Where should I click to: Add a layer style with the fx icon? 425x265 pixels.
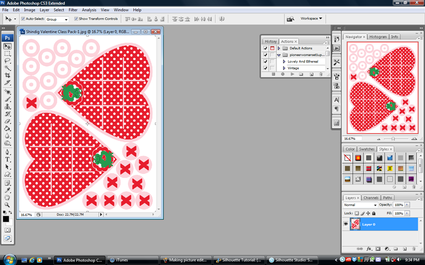click(369, 249)
